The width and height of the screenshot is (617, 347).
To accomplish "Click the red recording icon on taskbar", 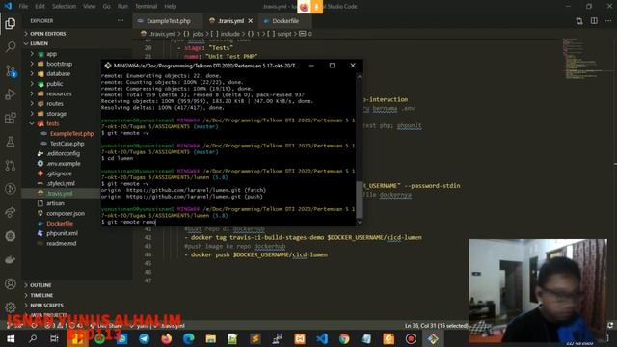I will (x=411, y=338).
